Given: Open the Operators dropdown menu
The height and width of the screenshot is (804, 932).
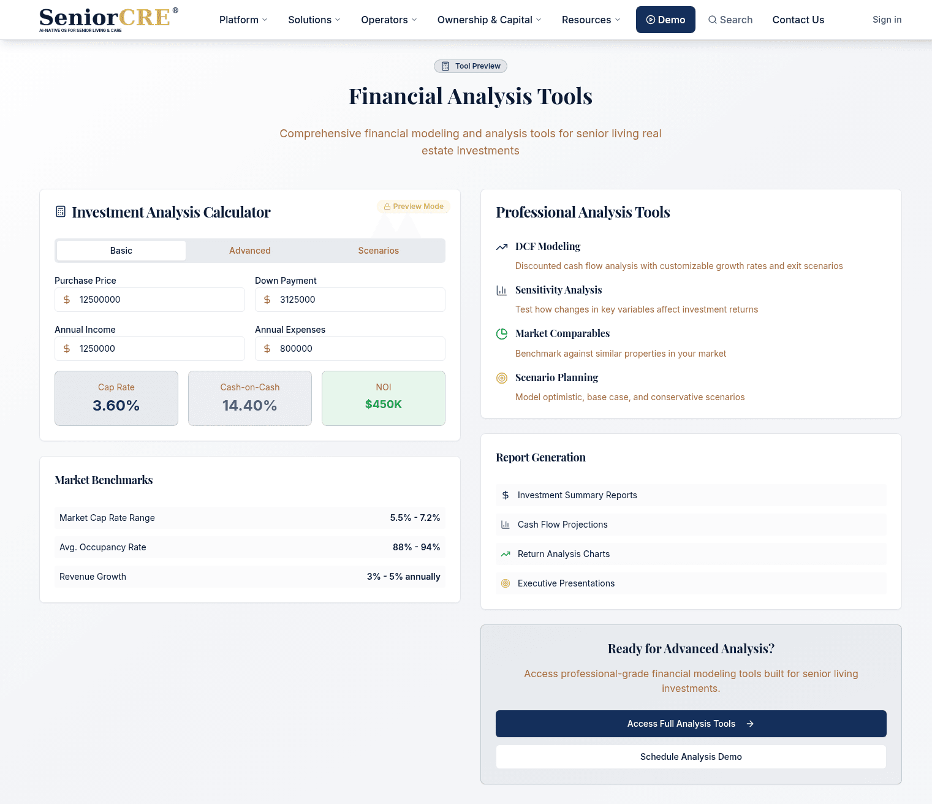Looking at the screenshot, I should 389,20.
